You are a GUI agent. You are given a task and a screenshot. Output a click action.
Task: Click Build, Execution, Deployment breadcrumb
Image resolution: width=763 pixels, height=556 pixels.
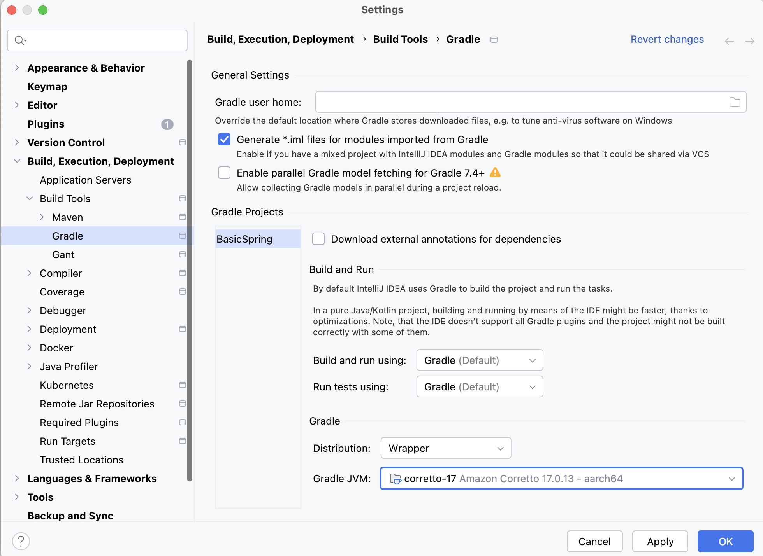coord(280,39)
